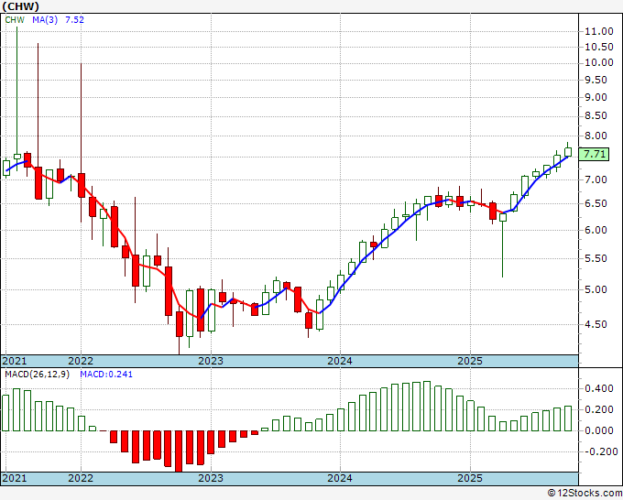Open the 12Stocks.com copyright link
This screenshot has height=500, width=623.
click(585, 494)
